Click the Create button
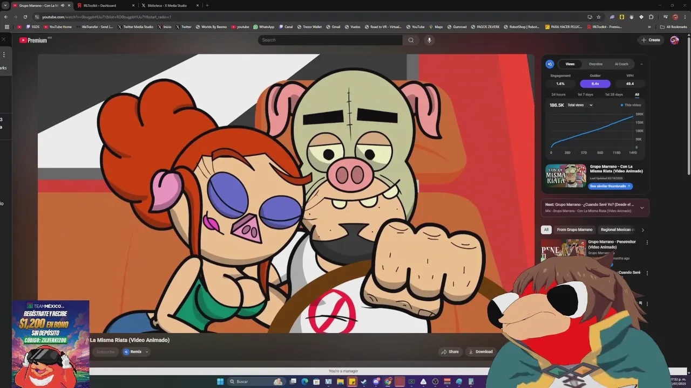Viewport: 691px width, 388px height. coord(651,40)
